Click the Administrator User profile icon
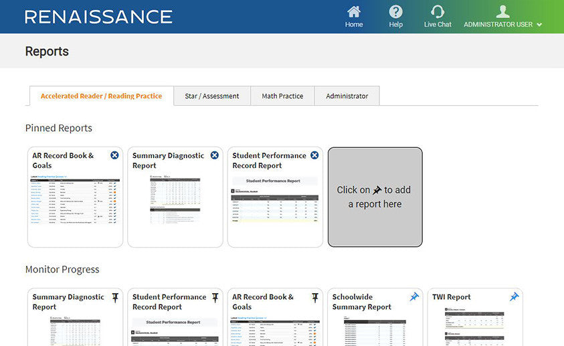Screen dimensions: 564x346 point(502,12)
